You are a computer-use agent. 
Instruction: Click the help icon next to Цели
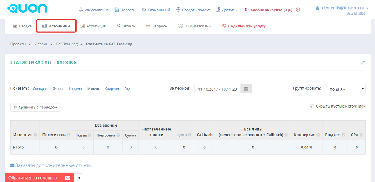[x=190, y=135]
